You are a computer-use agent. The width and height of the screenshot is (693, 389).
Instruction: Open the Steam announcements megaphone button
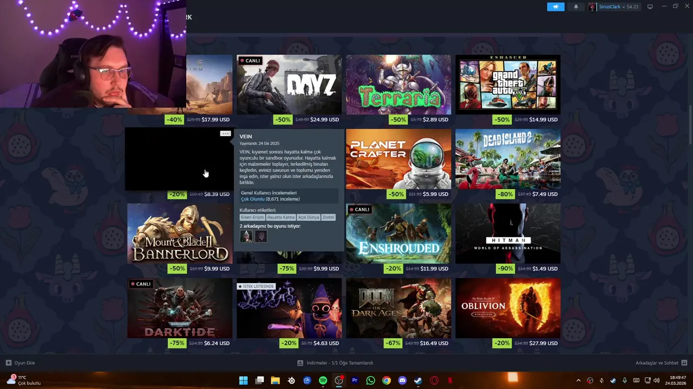[555, 6]
